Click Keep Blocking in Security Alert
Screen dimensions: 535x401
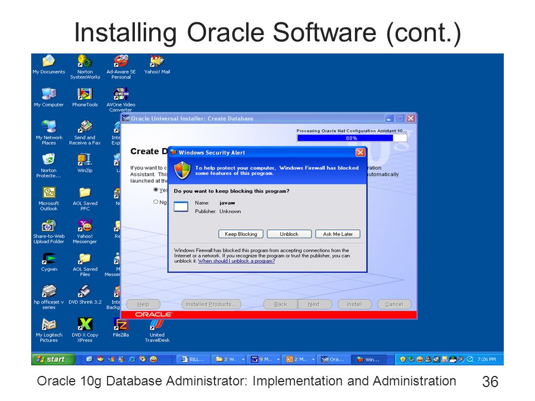click(241, 234)
